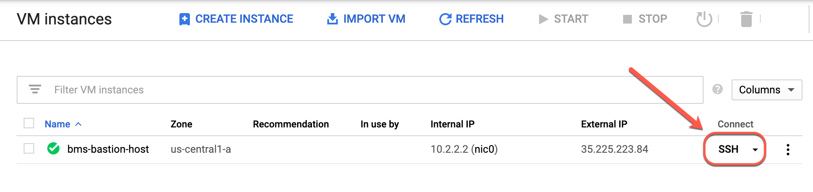Click the External IP column header
Image resolution: width=813 pixels, height=192 pixels.
pos(604,124)
